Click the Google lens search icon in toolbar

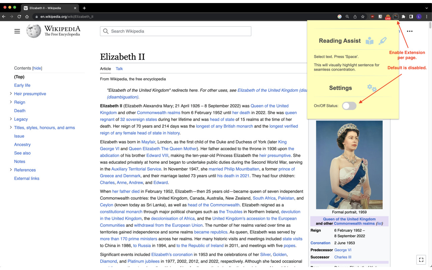(x=347, y=16)
